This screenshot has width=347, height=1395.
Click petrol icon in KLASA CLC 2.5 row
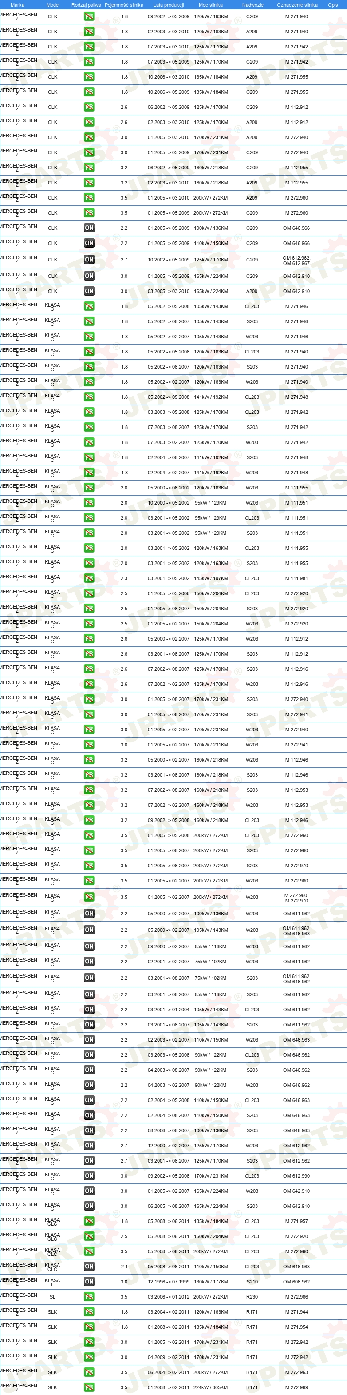pyautogui.click(x=89, y=1236)
